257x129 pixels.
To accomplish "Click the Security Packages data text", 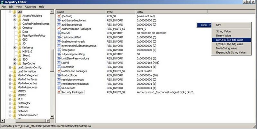I will tap(165, 92).
